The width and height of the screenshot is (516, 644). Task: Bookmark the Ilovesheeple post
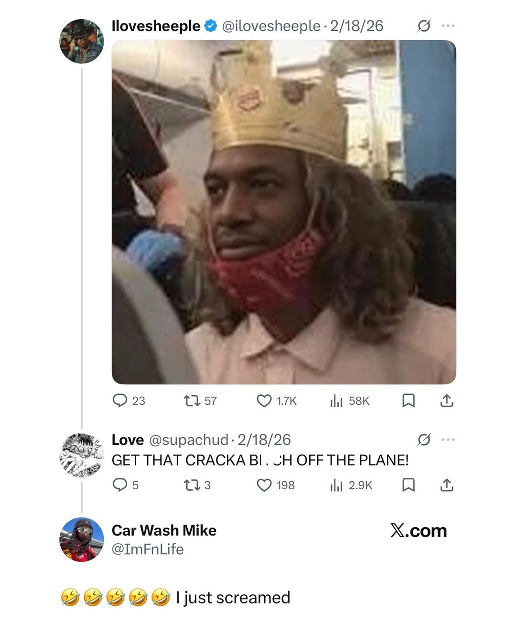click(408, 401)
